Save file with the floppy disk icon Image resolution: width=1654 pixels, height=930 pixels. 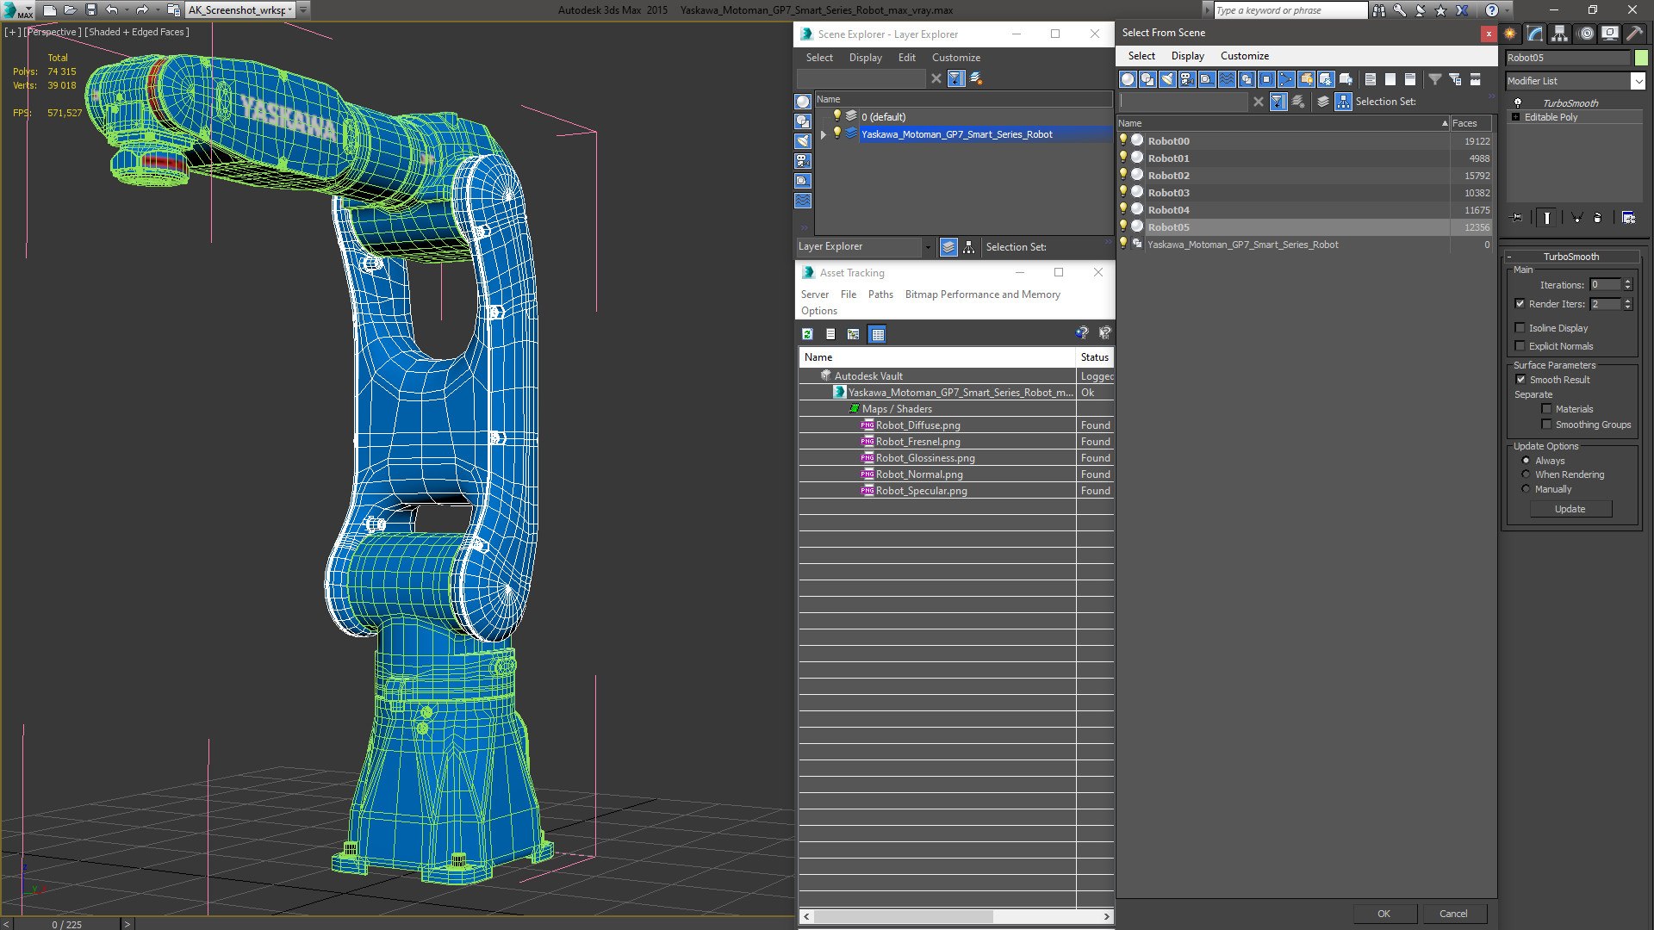pos(90,10)
